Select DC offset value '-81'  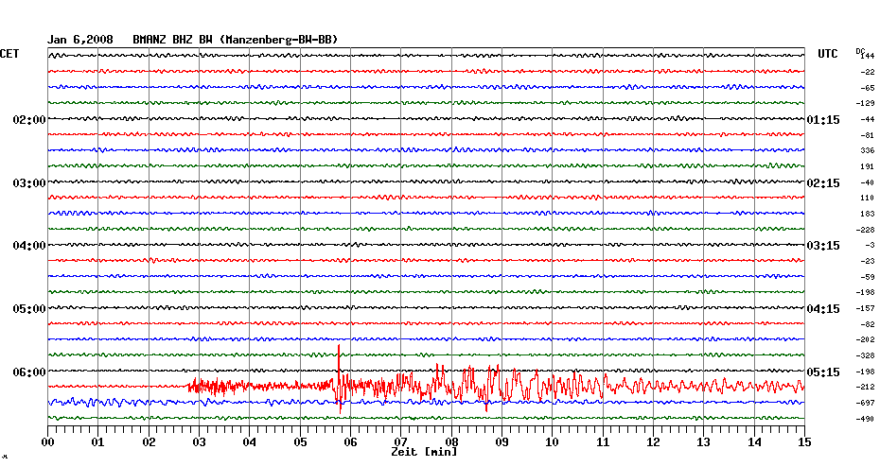pyautogui.click(x=867, y=135)
